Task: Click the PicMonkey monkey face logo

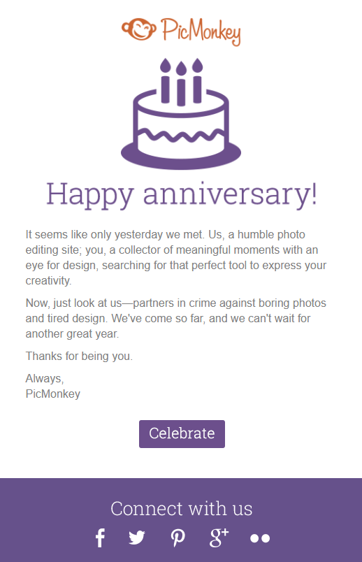Action: (138, 29)
